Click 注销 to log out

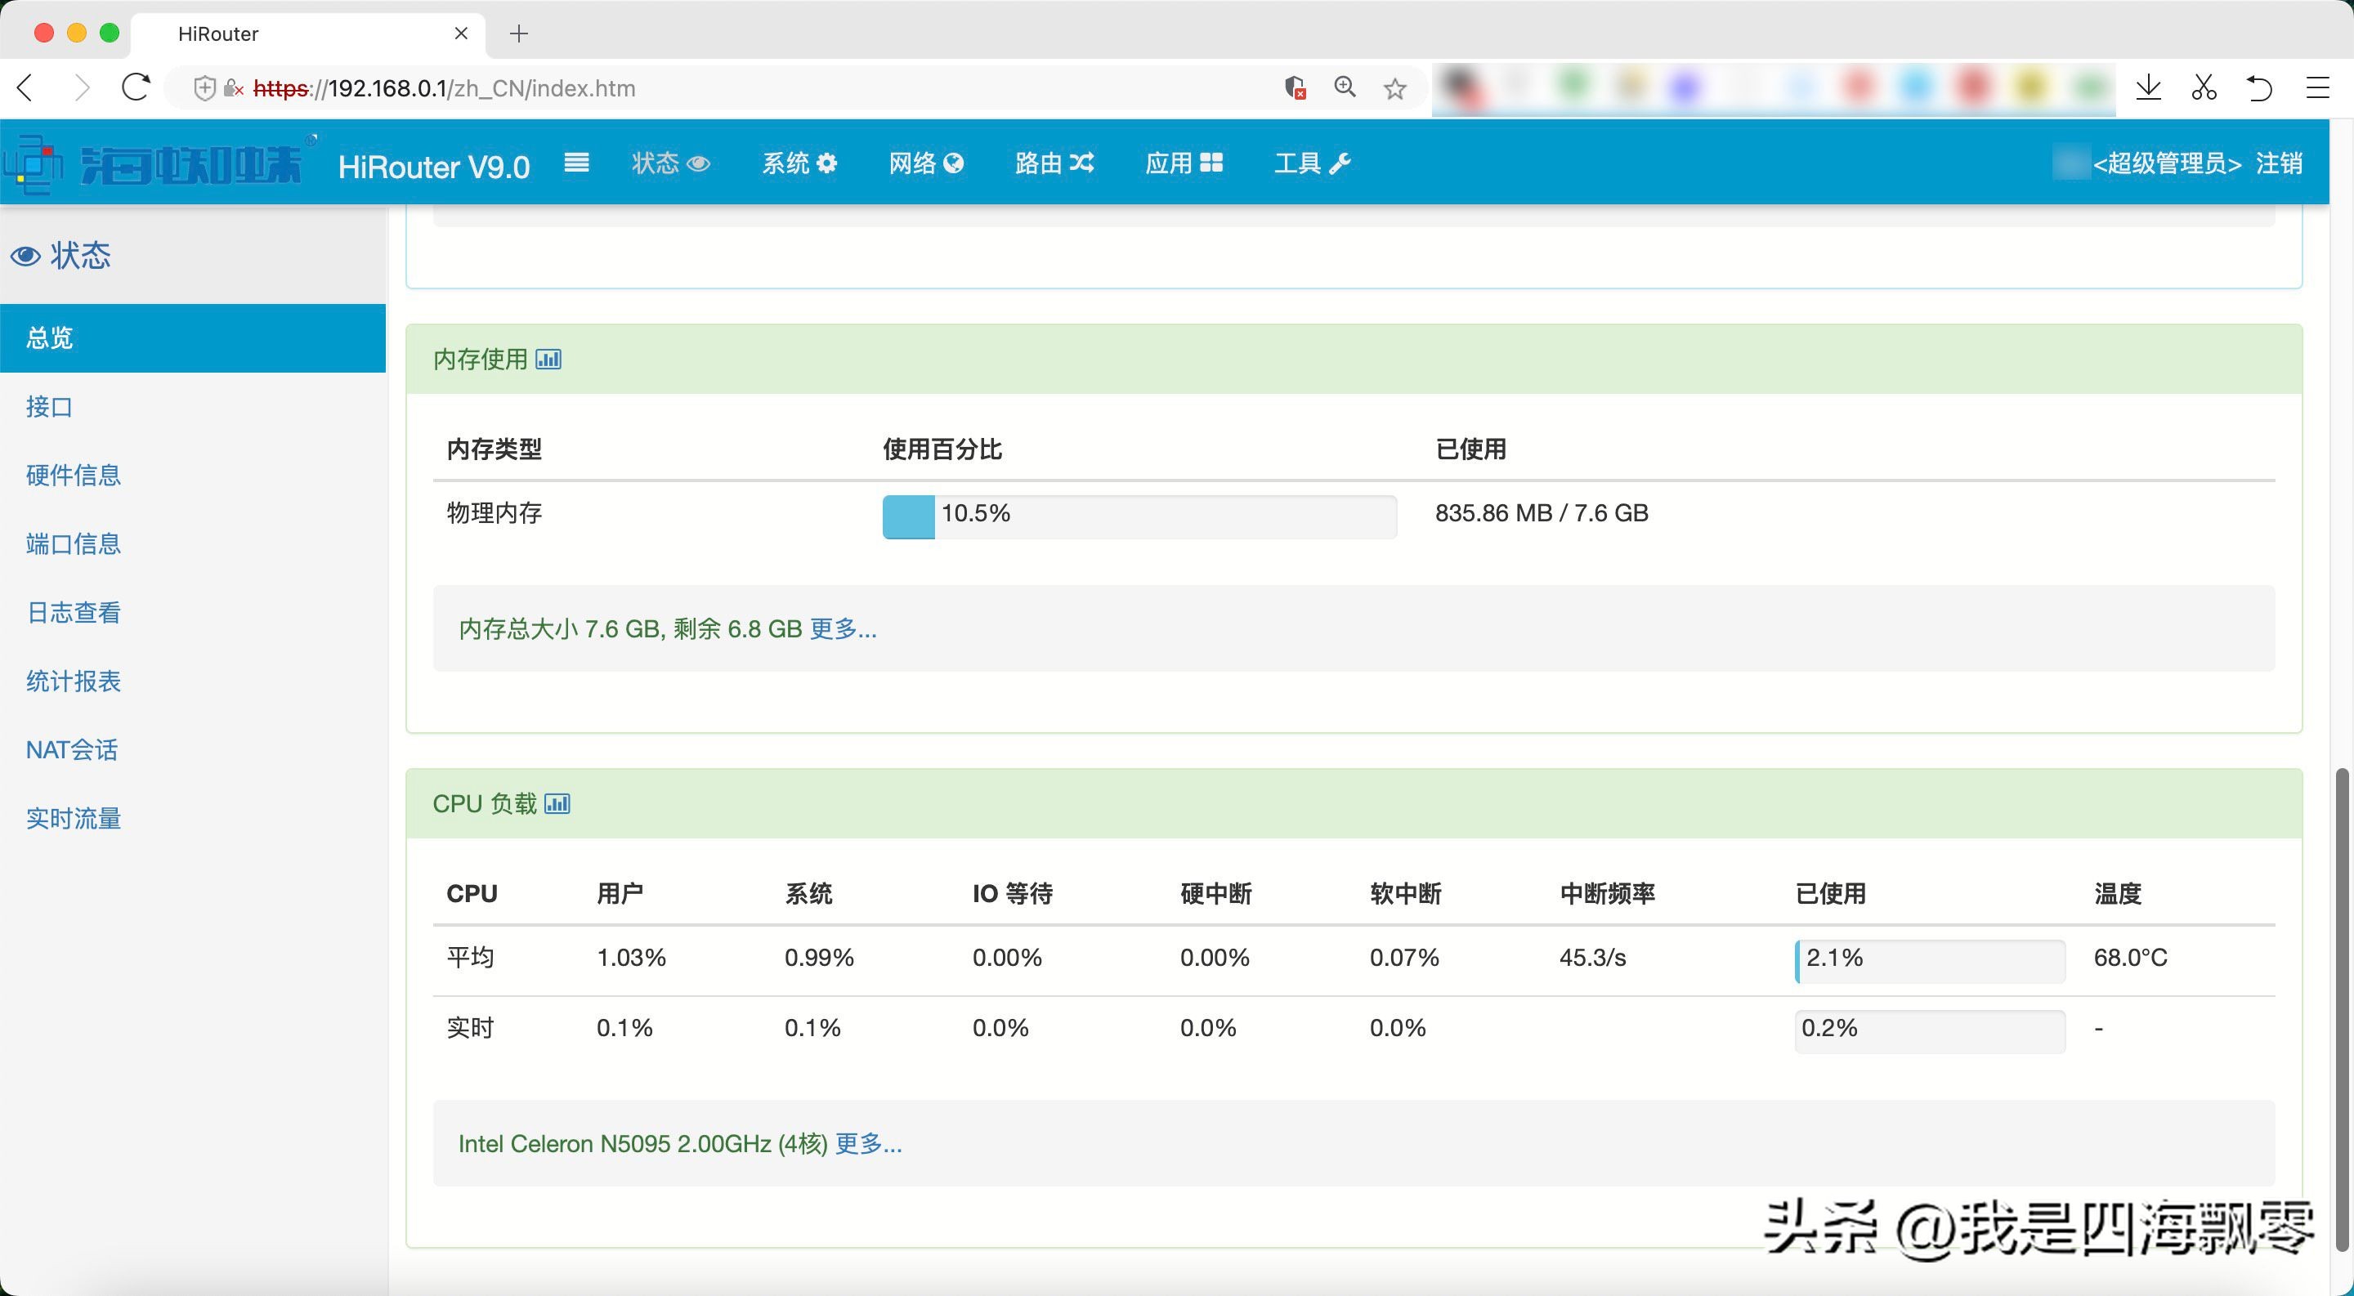(x=2278, y=163)
